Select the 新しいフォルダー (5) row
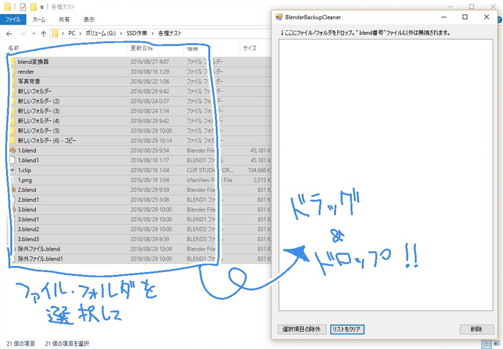The image size is (503, 349). pos(140,131)
